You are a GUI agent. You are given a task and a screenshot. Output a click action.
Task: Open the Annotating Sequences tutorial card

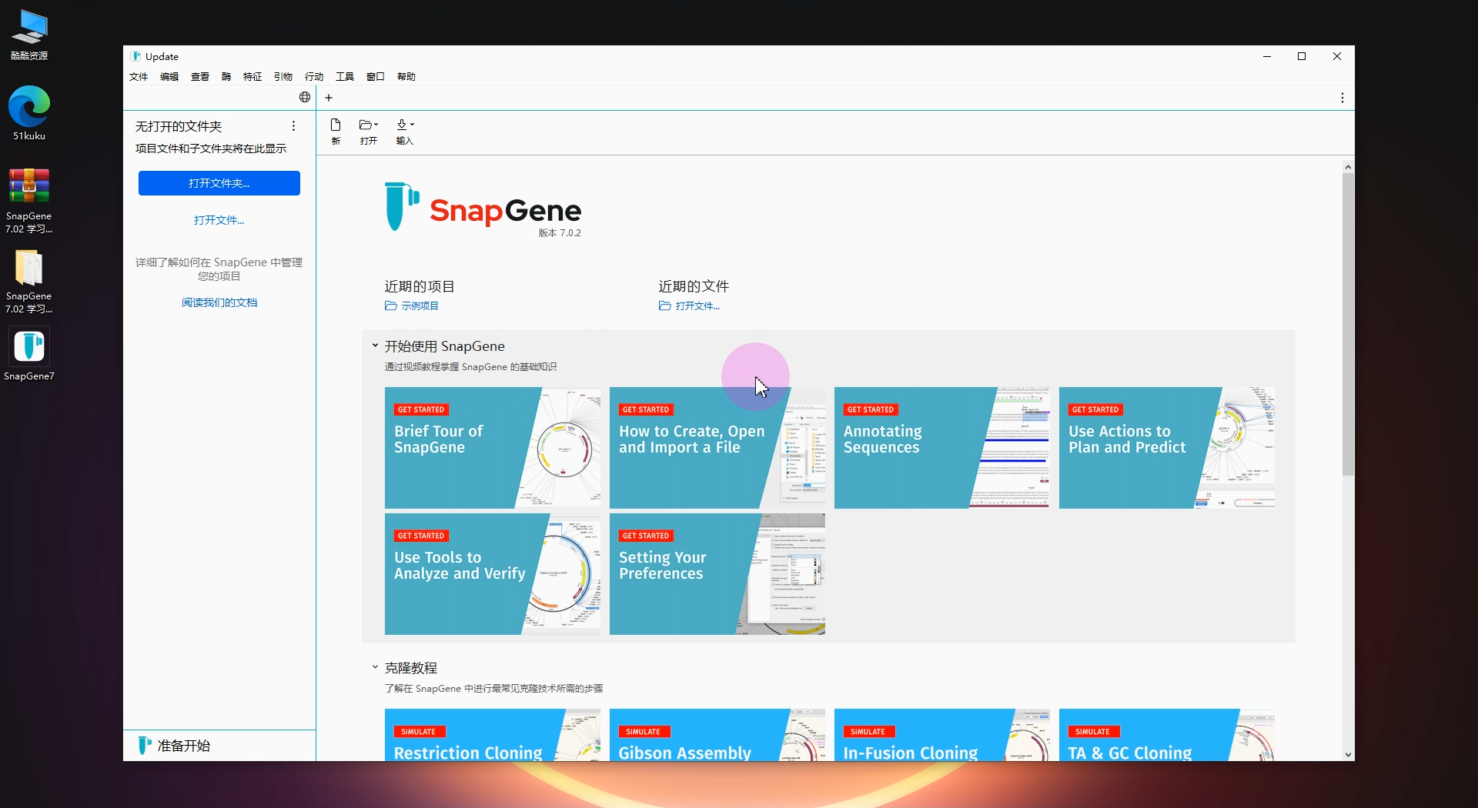click(x=941, y=447)
